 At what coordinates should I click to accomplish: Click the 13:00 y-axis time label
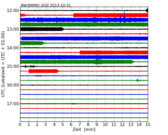[13, 29]
